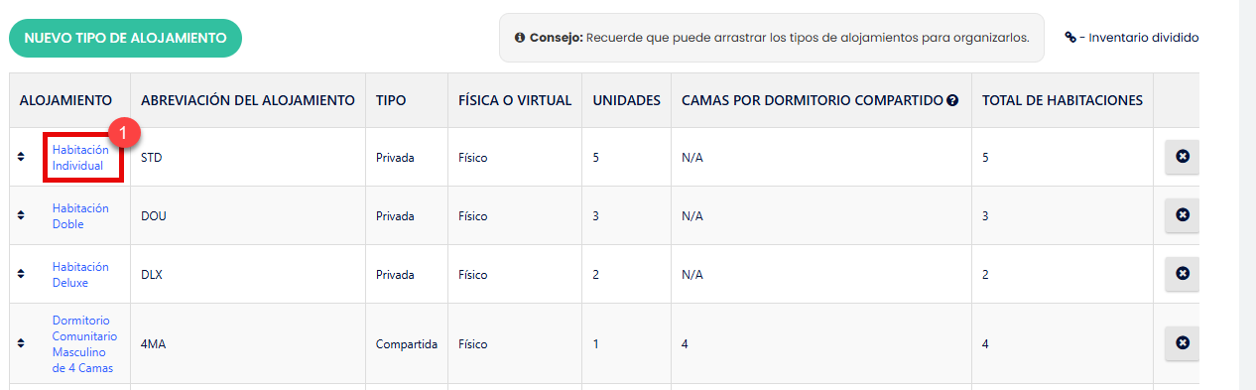Click the sort arrows beside Dormitorio Comunitario
Screen dimensions: 1256x390
[22, 343]
